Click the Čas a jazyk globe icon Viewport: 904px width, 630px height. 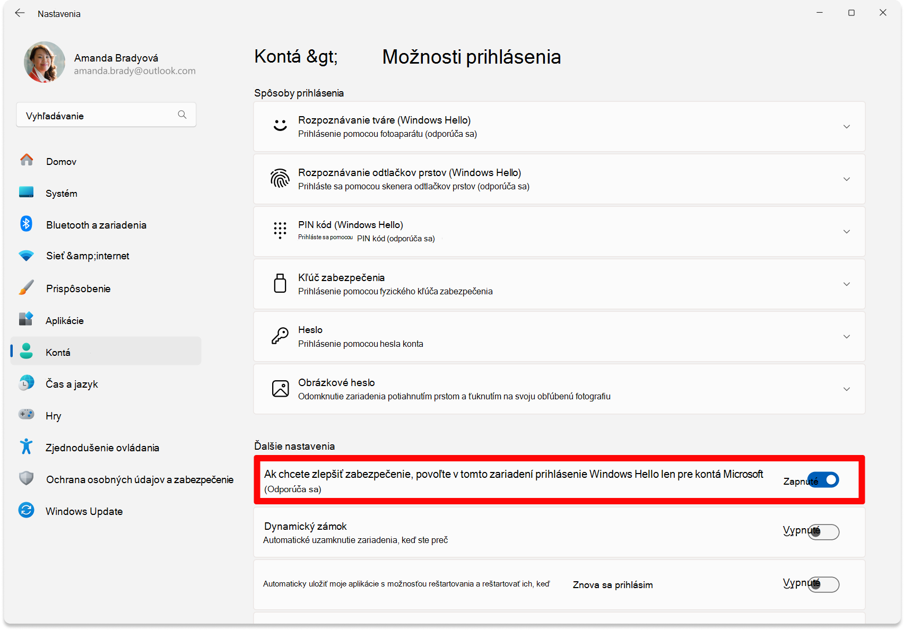[26, 383]
